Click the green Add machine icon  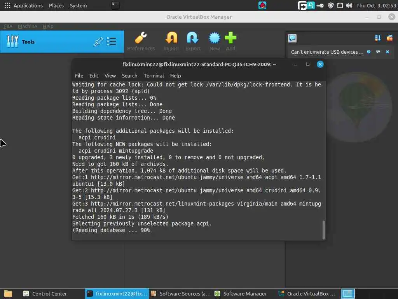(x=230, y=41)
